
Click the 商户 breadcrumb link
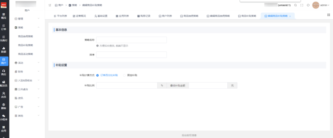tap(59, 5)
